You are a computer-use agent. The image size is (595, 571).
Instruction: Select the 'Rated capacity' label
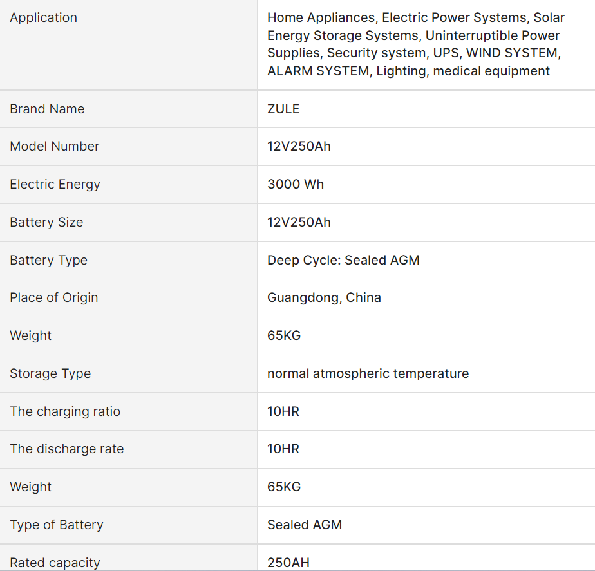pos(55,563)
